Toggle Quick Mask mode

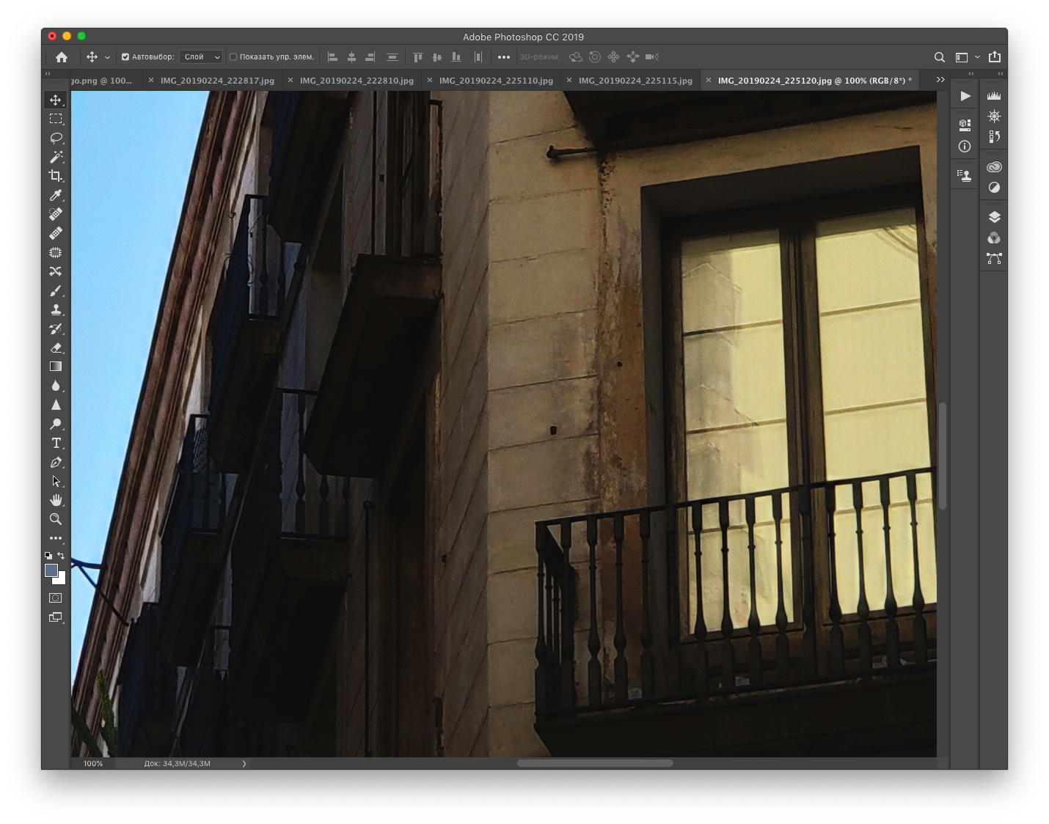(56, 598)
